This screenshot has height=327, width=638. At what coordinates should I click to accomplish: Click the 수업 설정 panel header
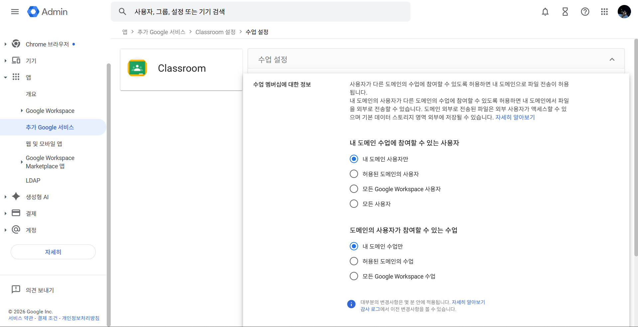point(436,59)
